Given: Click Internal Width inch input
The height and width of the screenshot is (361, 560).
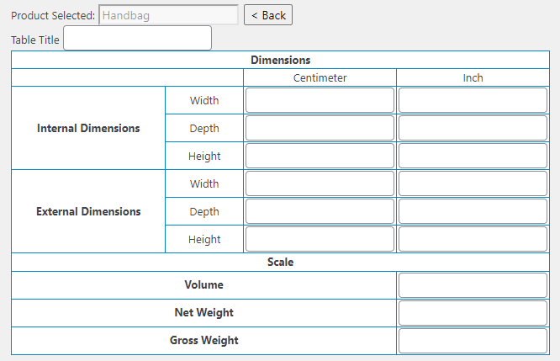Looking at the screenshot, I should (x=473, y=100).
